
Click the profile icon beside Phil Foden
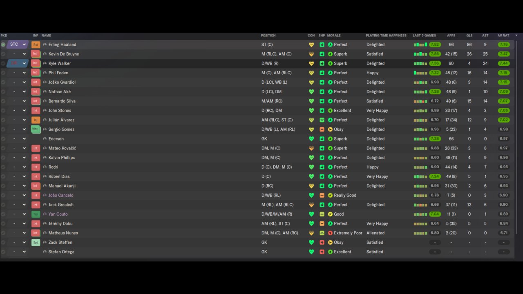pos(45,73)
